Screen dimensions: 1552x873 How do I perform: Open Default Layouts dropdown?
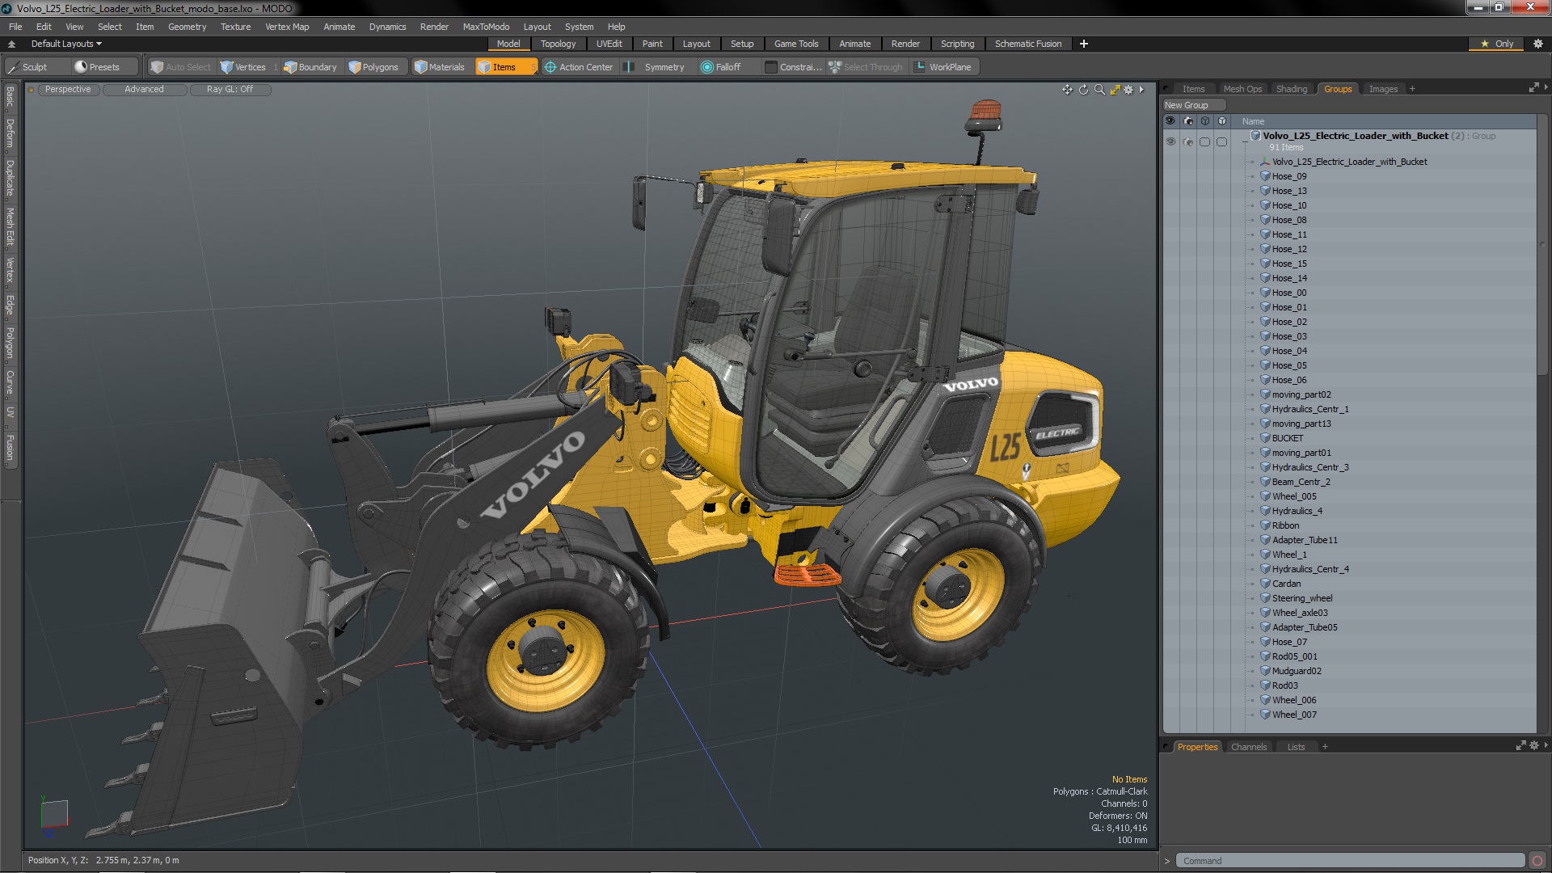point(66,44)
